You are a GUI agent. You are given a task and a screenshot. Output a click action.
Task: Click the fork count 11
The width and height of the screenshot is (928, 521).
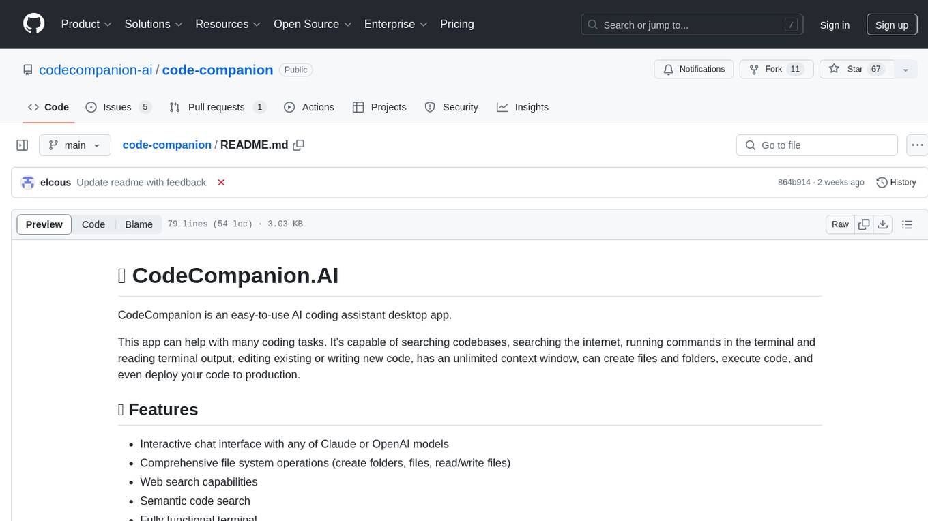[794, 70]
